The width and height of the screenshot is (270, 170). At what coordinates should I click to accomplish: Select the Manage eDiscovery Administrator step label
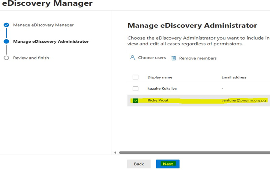(51, 41)
